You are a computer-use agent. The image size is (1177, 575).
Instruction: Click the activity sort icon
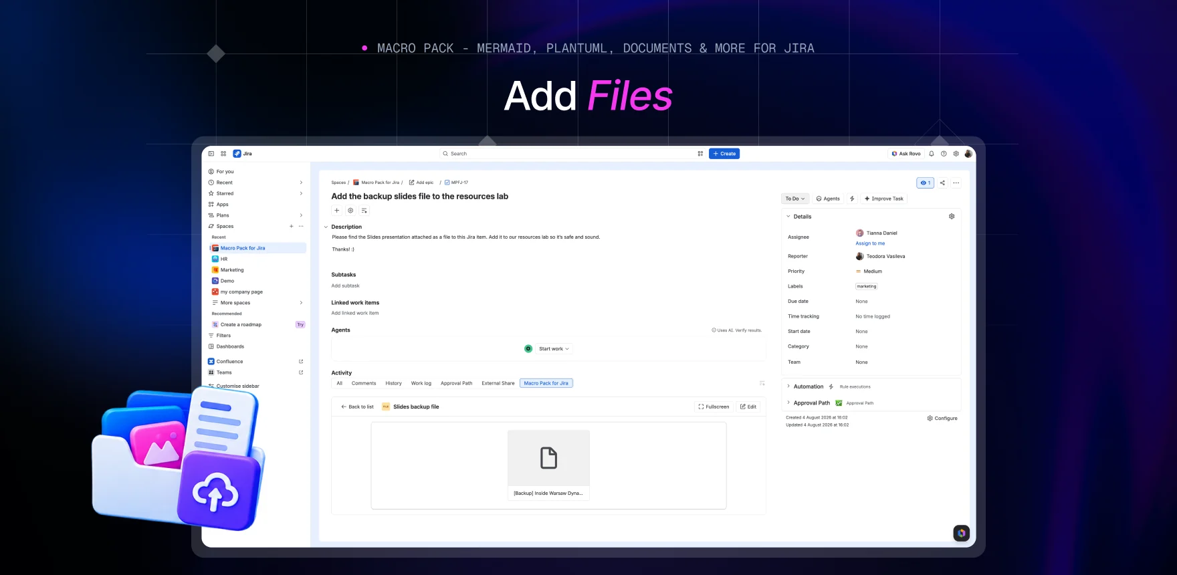[x=762, y=383]
